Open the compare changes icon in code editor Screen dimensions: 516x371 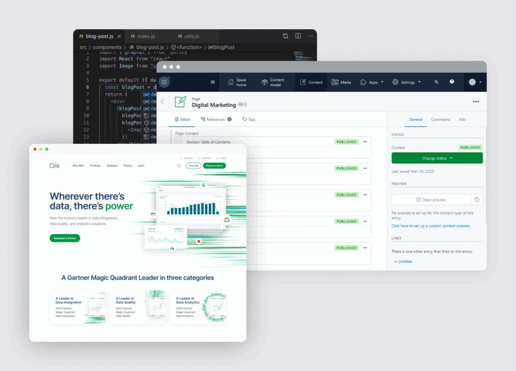coord(286,36)
